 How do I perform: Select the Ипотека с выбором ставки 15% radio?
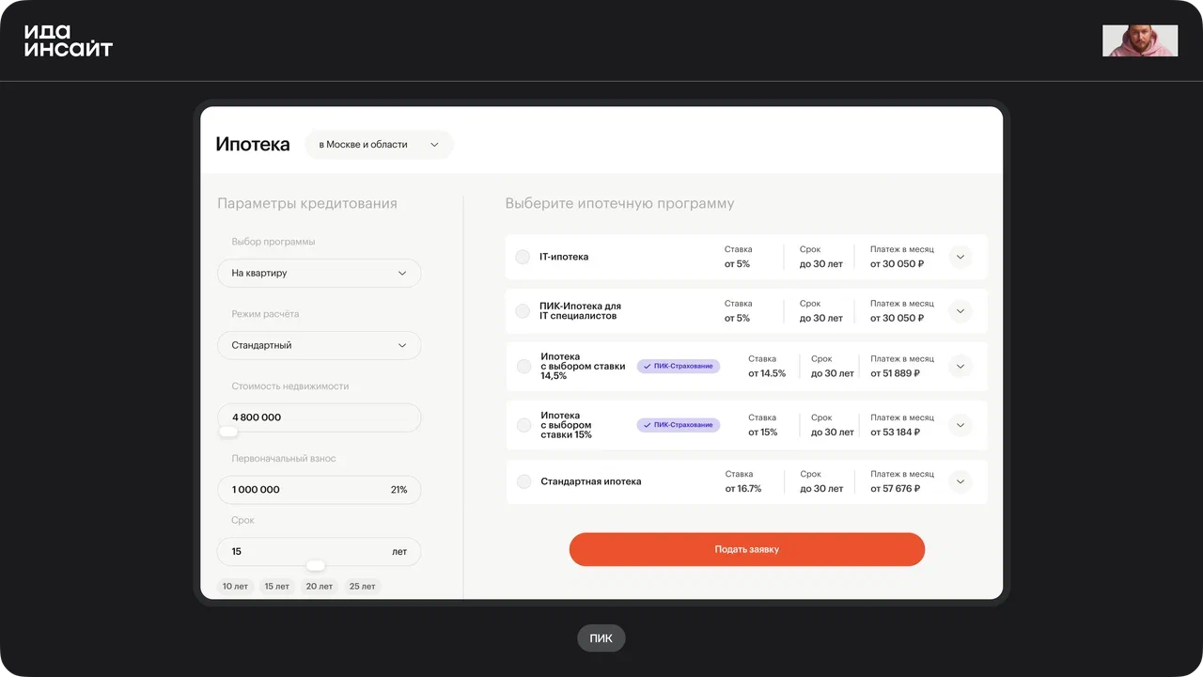click(524, 425)
